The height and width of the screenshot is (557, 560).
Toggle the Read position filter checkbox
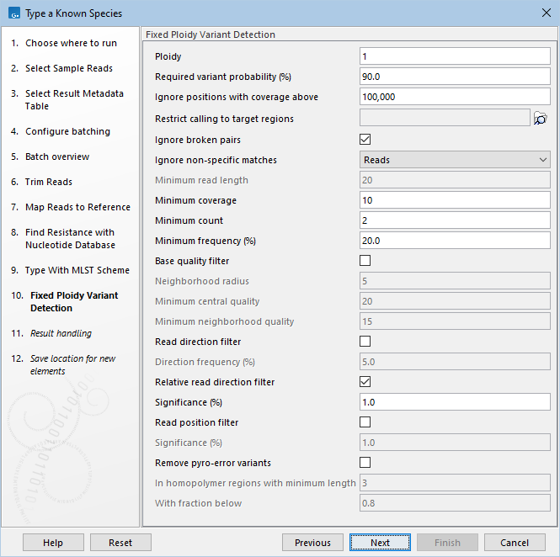[x=365, y=422]
